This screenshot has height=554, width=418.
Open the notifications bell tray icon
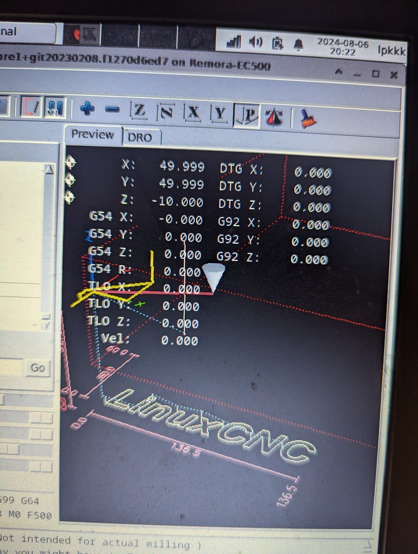298,45
